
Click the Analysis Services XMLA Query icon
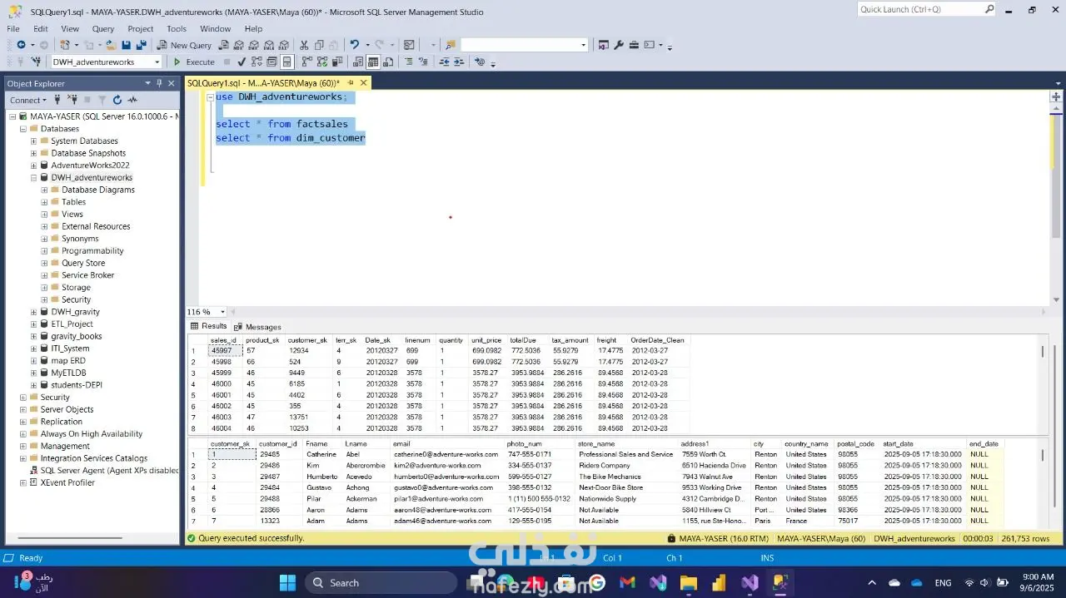[269, 45]
